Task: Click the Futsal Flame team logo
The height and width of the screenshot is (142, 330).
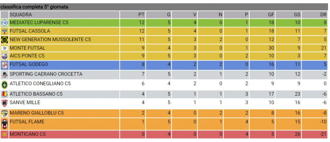Action: coord(4,124)
